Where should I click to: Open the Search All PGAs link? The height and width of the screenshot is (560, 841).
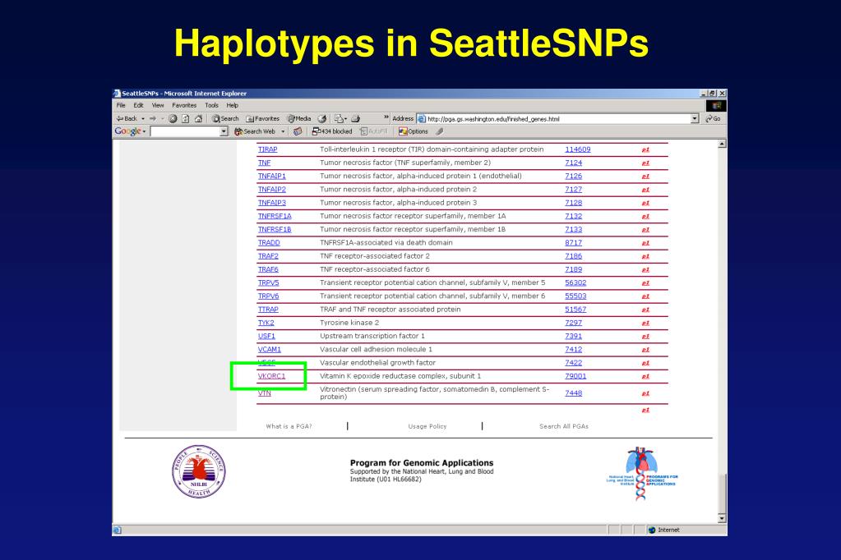click(x=564, y=426)
